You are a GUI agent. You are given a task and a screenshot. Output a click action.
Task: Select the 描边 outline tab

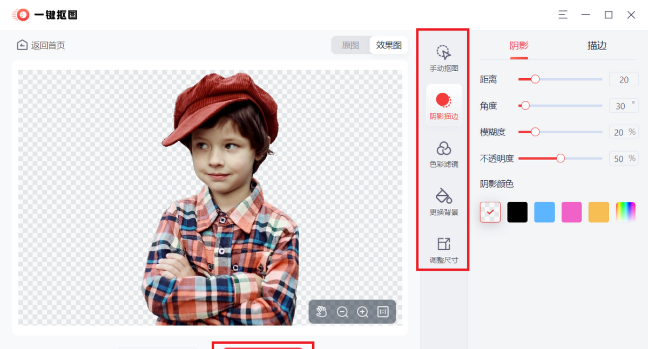click(597, 46)
